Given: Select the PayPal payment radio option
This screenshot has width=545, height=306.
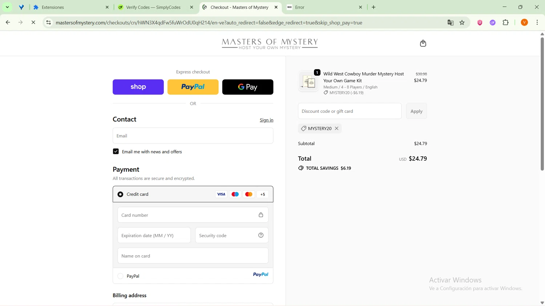Looking at the screenshot, I should pos(120,276).
